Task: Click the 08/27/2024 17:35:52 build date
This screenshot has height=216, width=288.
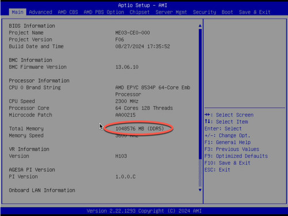Action: click(x=142, y=46)
